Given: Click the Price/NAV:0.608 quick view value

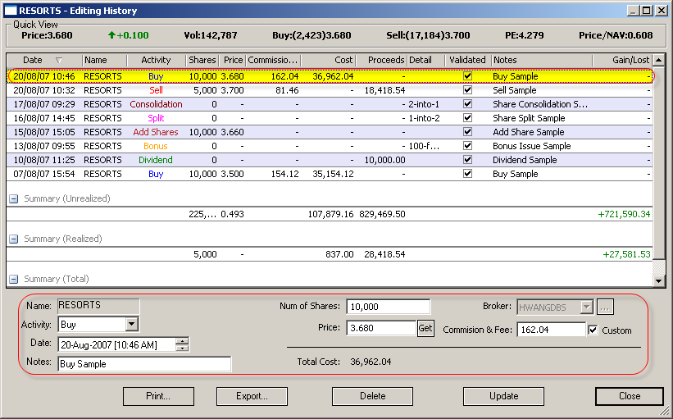Looking at the screenshot, I should [x=616, y=35].
